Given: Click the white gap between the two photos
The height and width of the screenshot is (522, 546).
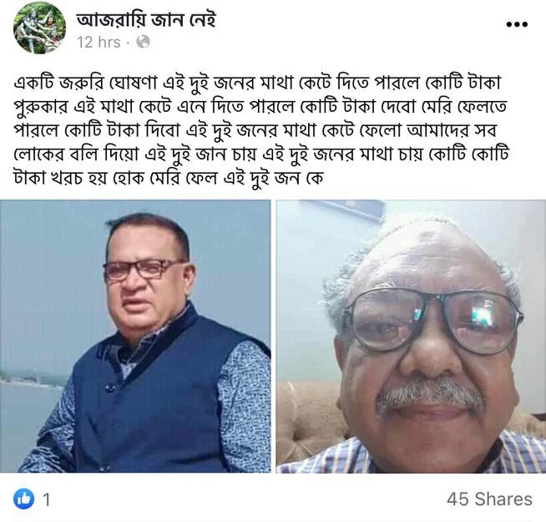Looking at the screenshot, I should click(274, 337).
